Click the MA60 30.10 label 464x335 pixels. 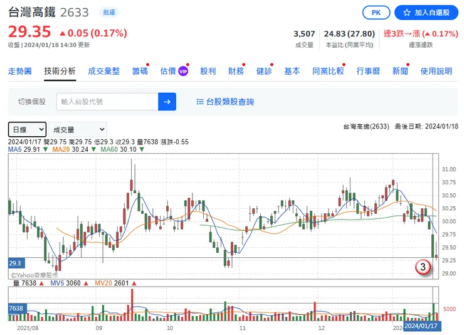(x=119, y=149)
